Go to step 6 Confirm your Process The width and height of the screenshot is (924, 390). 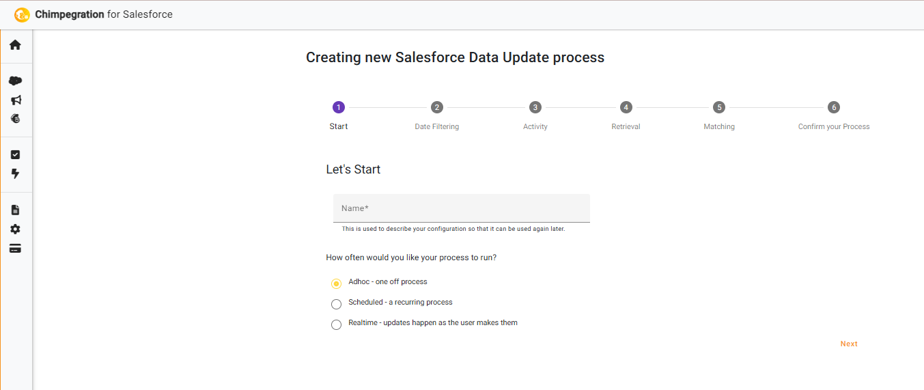[x=833, y=108]
